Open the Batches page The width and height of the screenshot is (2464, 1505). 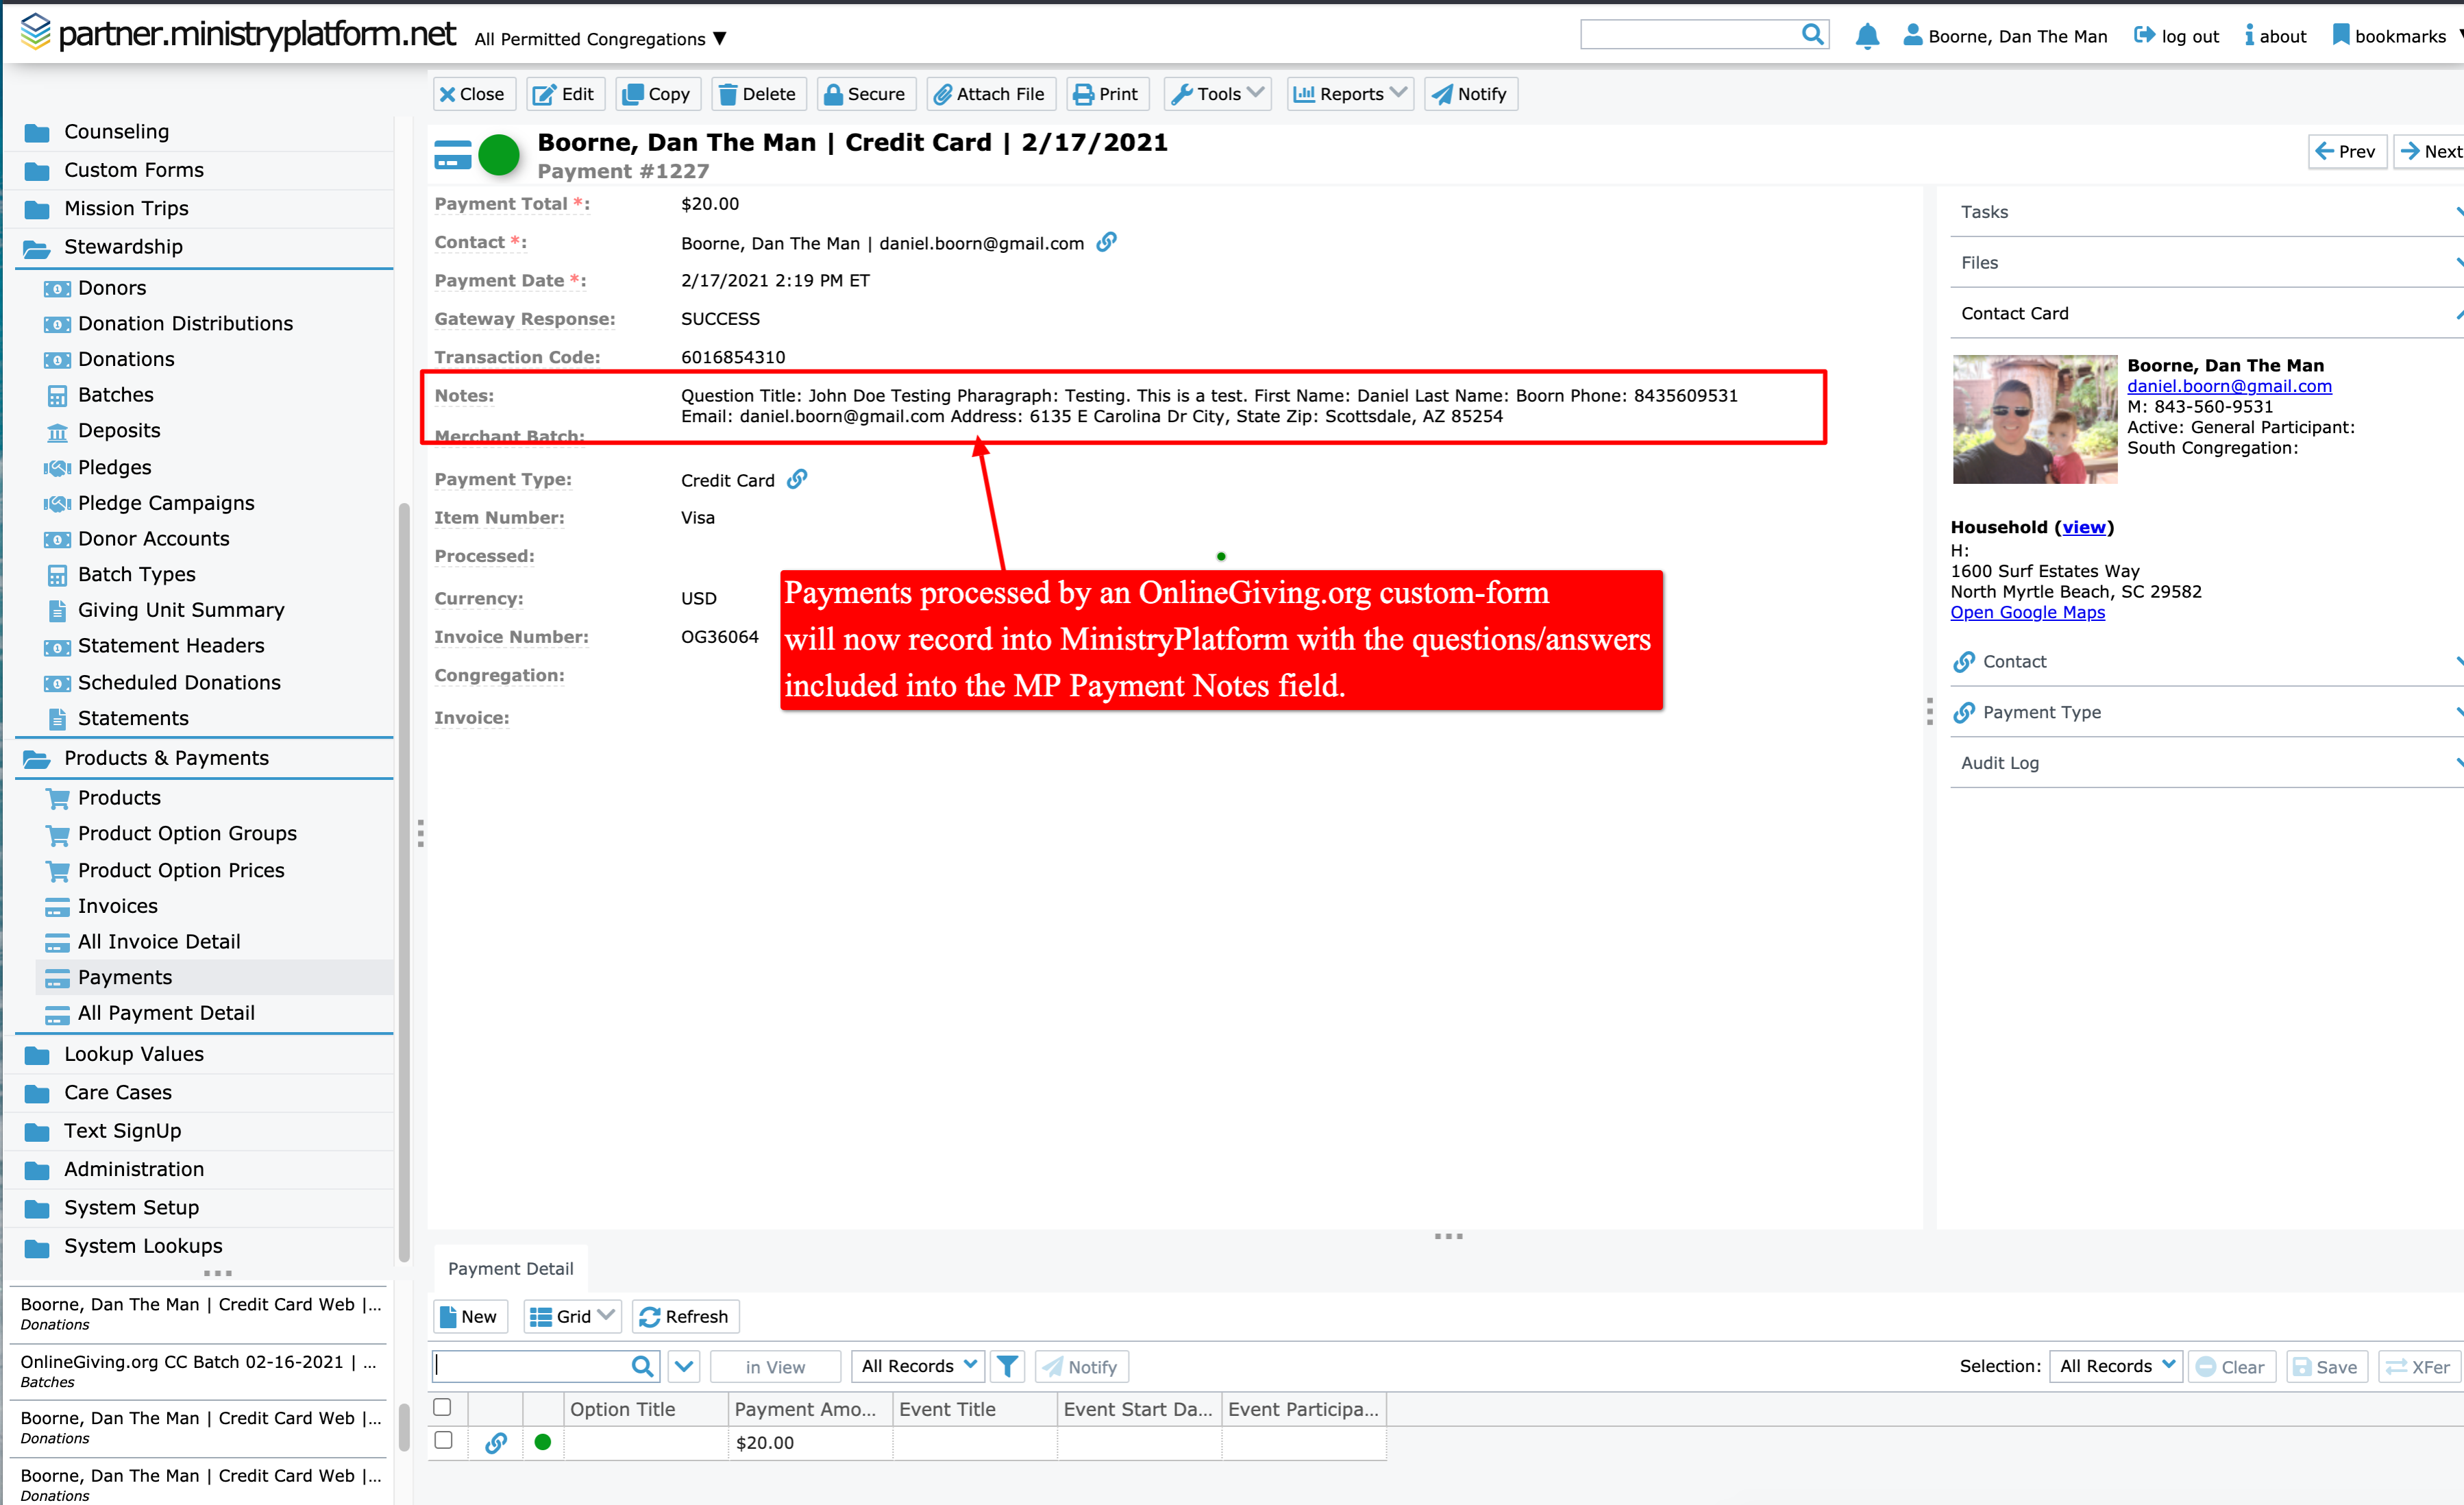tap(115, 395)
